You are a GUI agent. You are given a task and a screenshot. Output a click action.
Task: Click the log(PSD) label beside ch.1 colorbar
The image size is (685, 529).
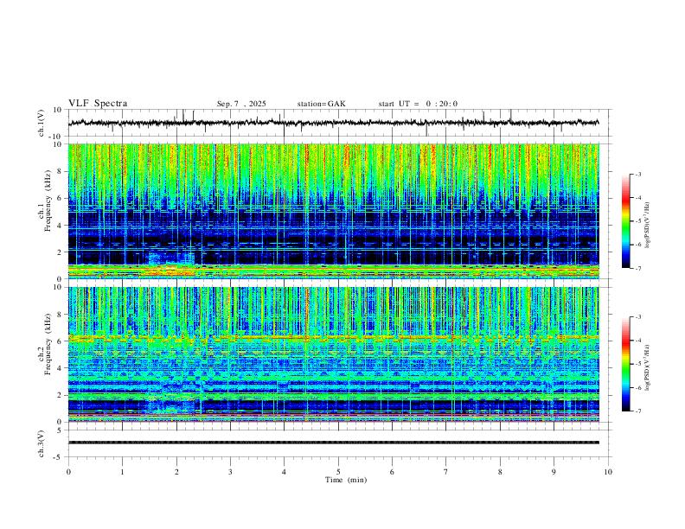click(648, 226)
